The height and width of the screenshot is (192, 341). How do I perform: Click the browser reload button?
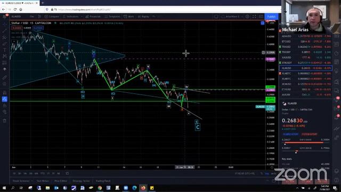pos(15,10)
